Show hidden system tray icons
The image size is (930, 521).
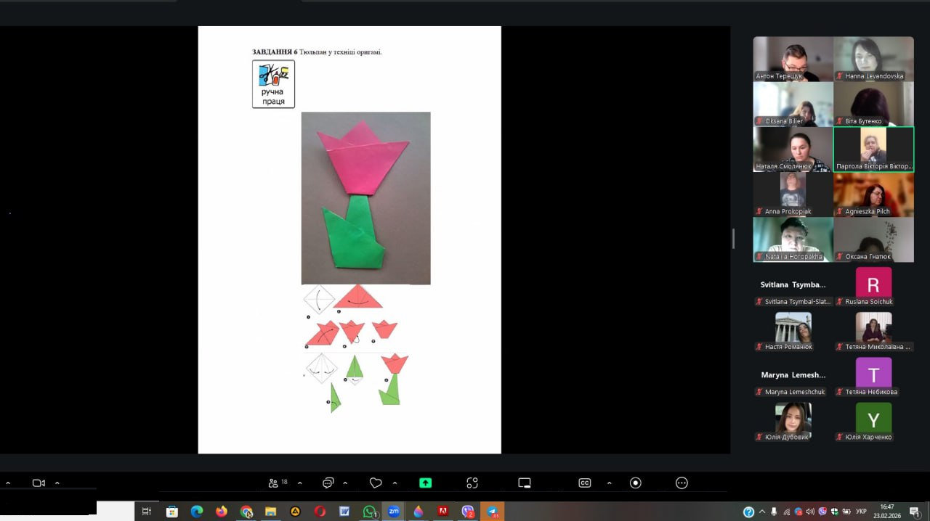762,512
